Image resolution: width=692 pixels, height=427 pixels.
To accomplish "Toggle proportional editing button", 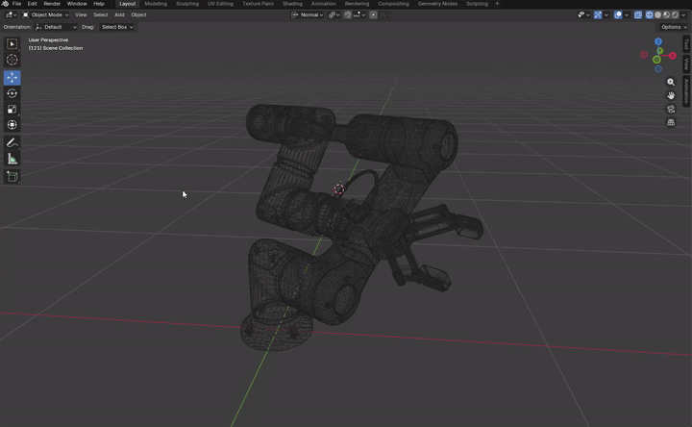I will tap(373, 15).
